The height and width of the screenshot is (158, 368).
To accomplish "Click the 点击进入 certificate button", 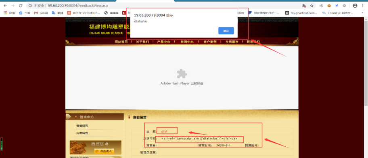I will [104, 151].
